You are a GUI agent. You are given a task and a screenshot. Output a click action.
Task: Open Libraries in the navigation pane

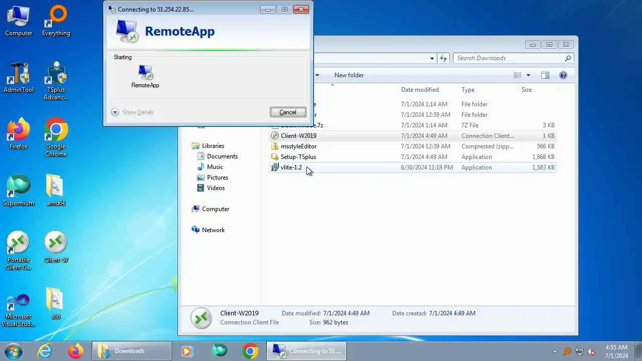click(213, 146)
